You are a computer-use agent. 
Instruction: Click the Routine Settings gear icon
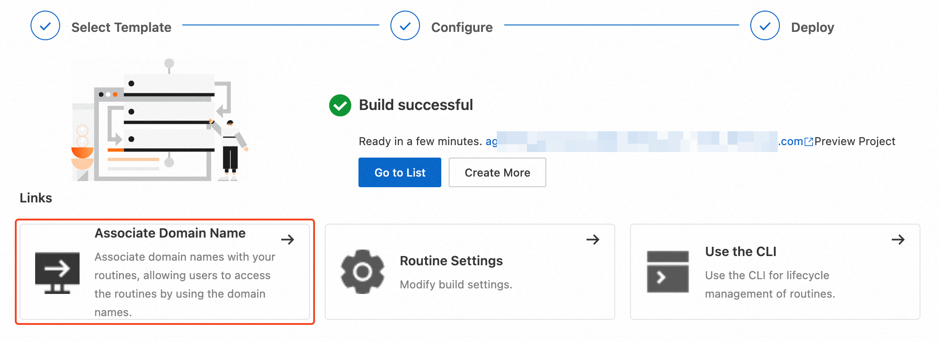coord(363,272)
